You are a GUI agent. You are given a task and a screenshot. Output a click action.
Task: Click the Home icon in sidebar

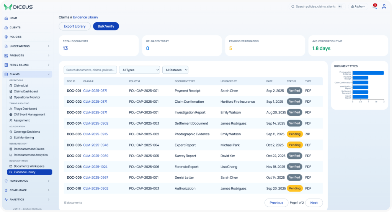click(x=6, y=18)
